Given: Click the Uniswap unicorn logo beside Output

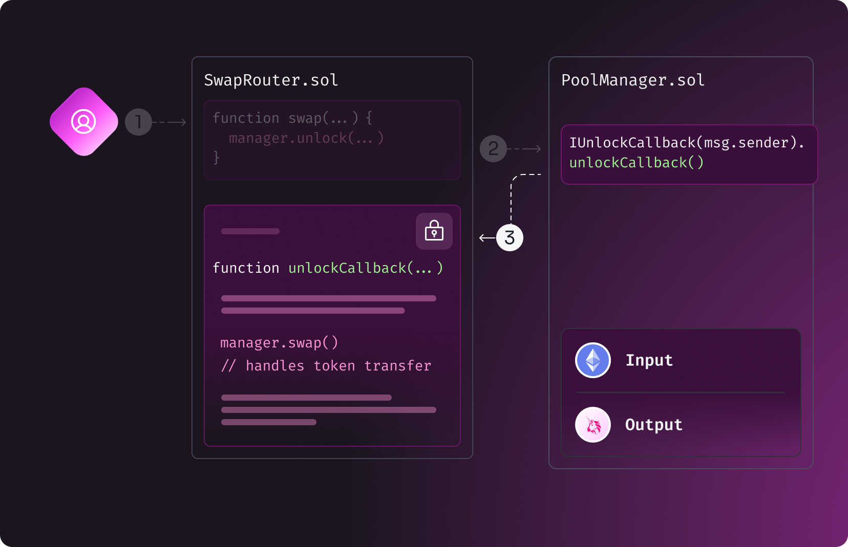Looking at the screenshot, I should pos(593,425).
